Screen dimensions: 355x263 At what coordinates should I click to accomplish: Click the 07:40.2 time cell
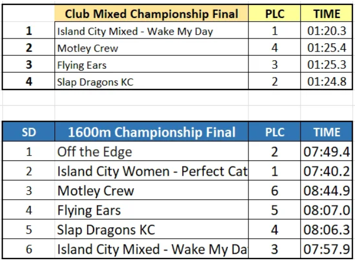pos(327,171)
